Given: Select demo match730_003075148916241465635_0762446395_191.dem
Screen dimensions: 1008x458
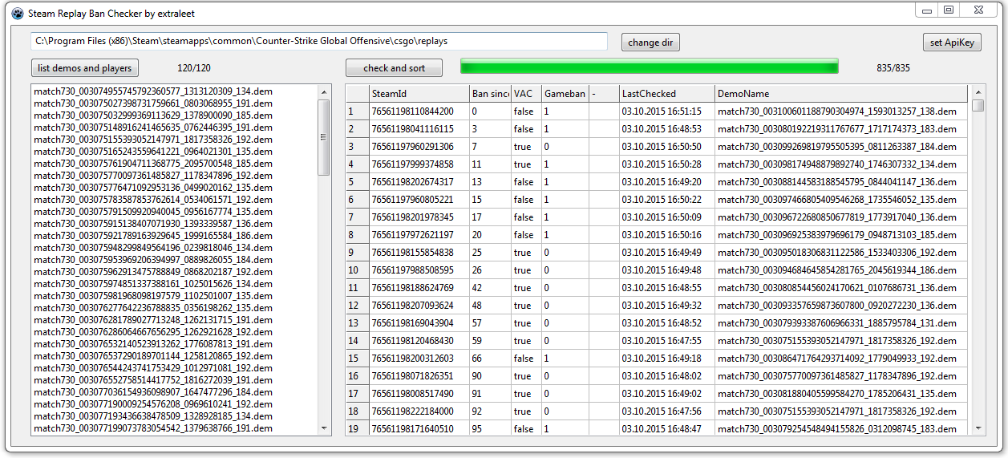Looking at the screenshot, I should [153, 128].
